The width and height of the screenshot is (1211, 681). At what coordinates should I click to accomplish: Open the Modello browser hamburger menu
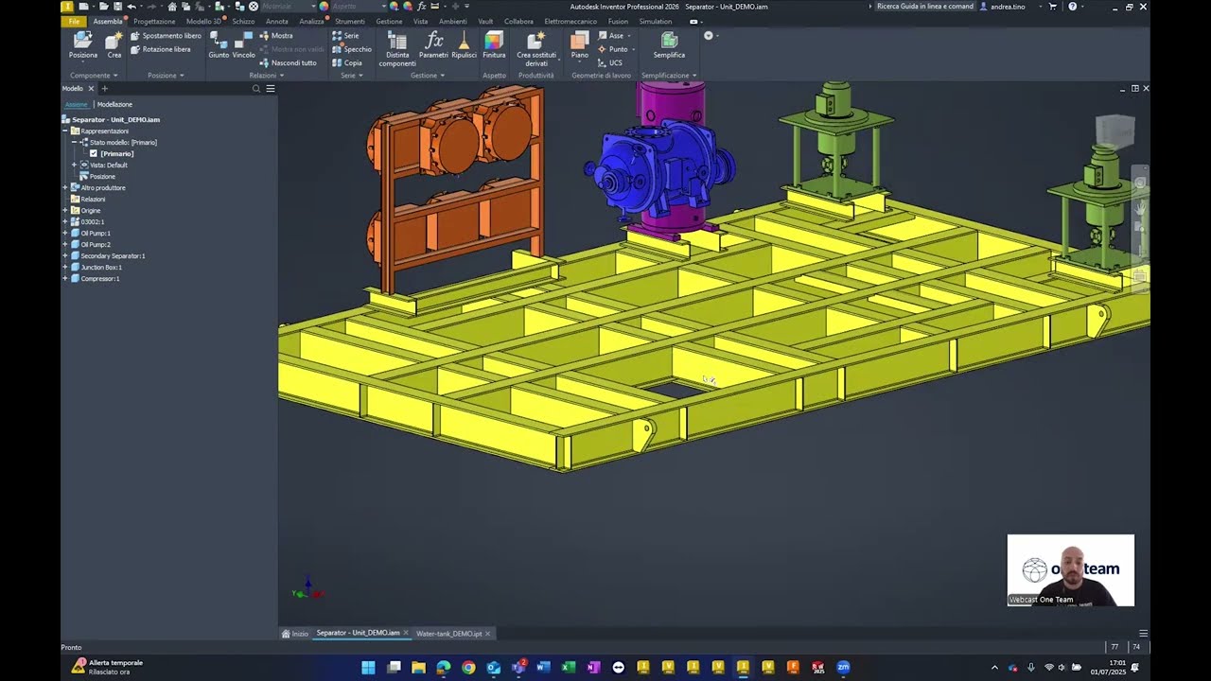270,89
